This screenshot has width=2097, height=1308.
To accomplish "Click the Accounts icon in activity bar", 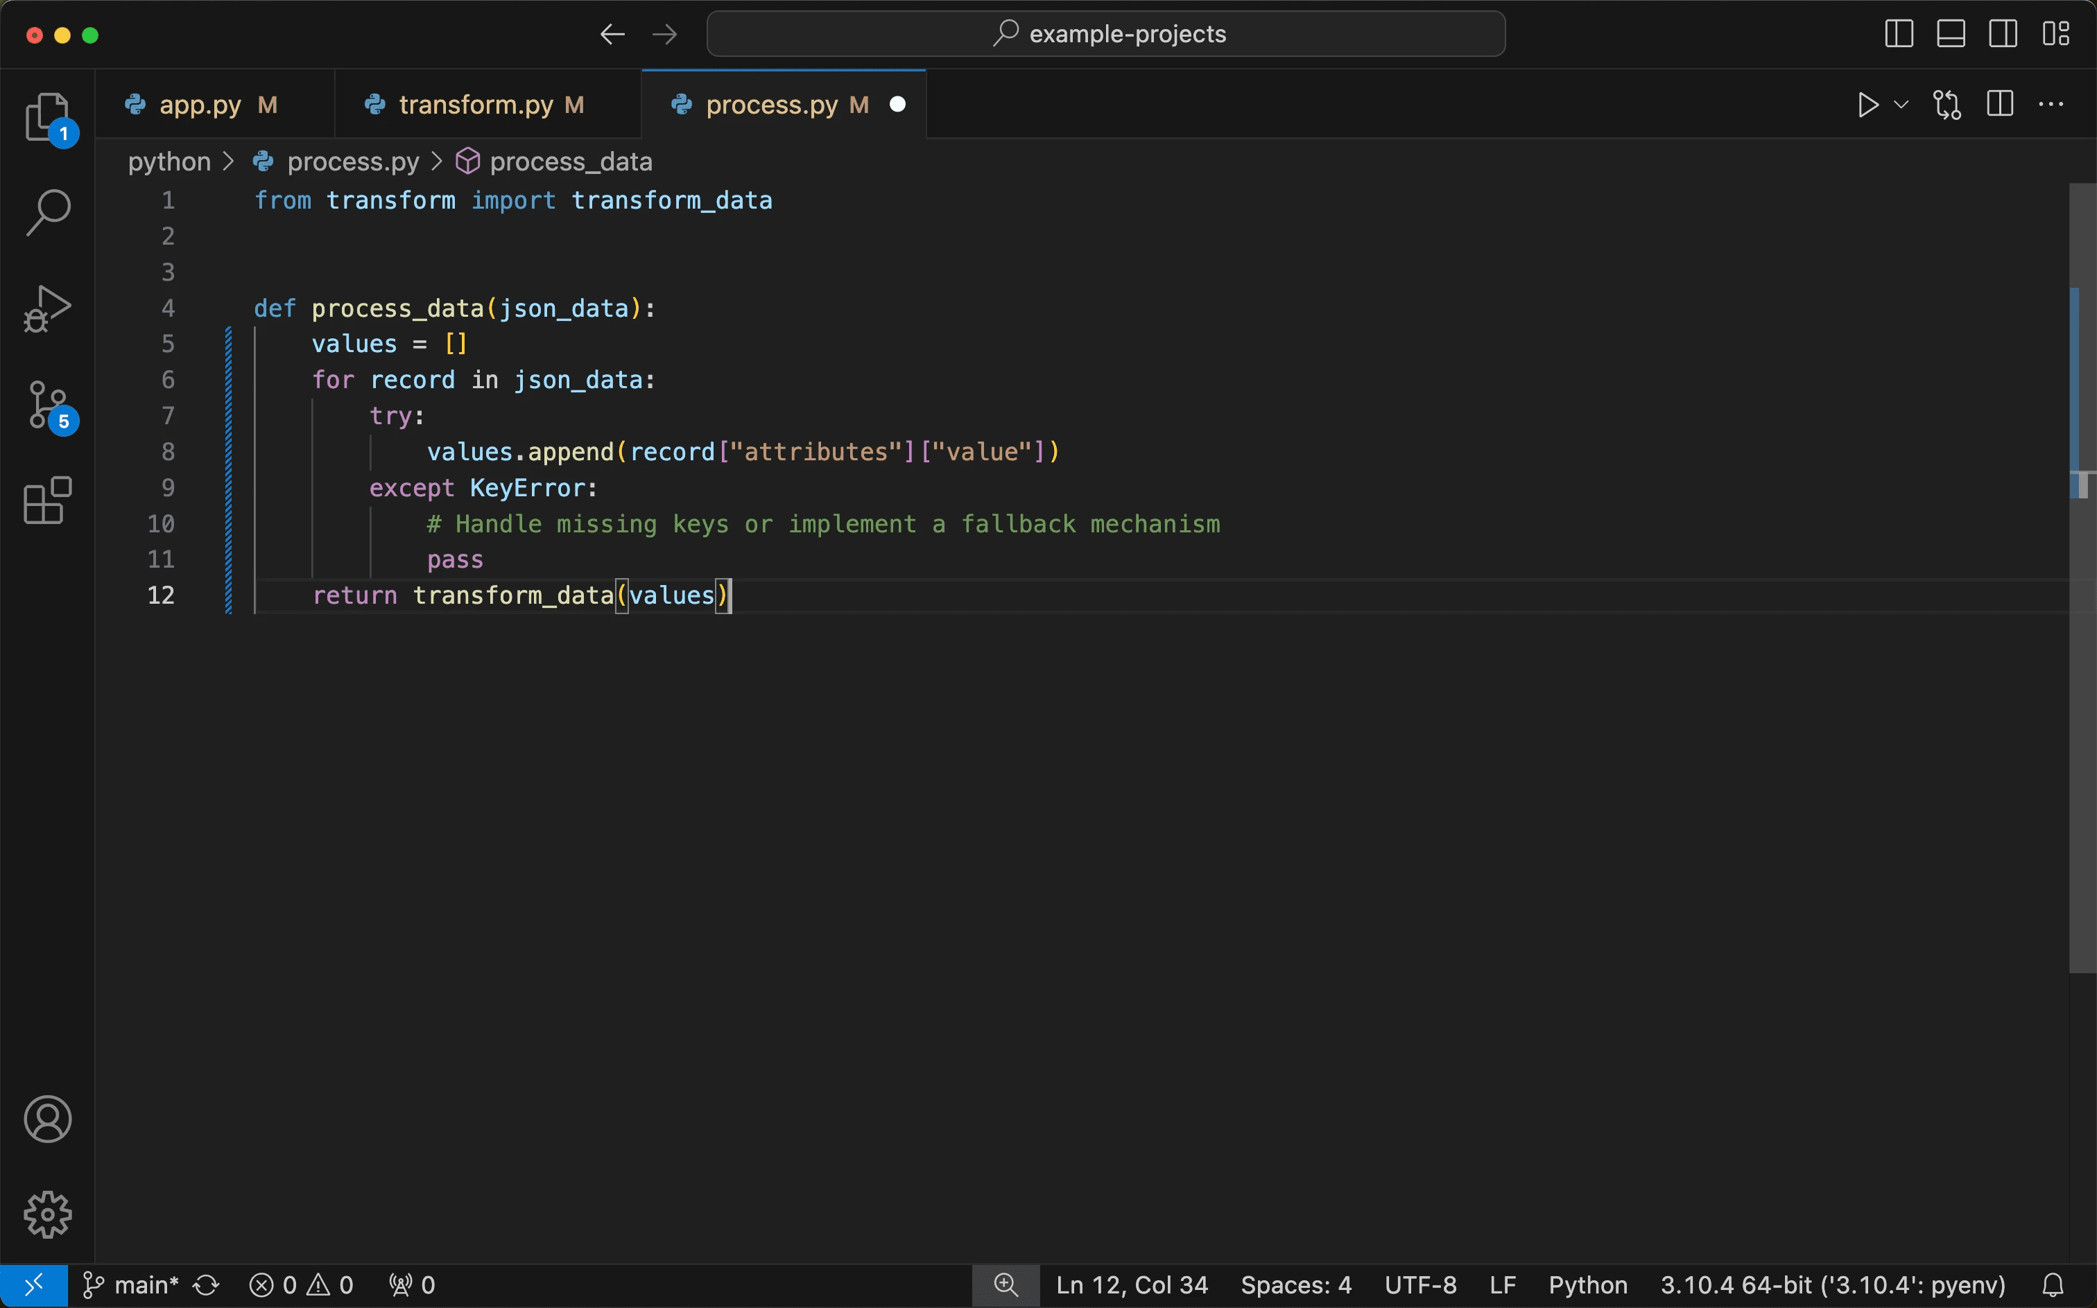I will click(x=48, y=1119).
